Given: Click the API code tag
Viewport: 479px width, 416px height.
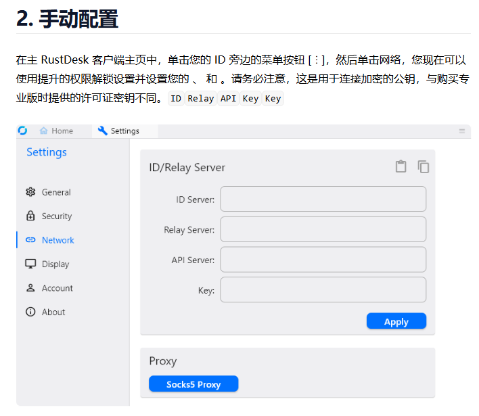Looking at the screenshot, I should [228, 99].
